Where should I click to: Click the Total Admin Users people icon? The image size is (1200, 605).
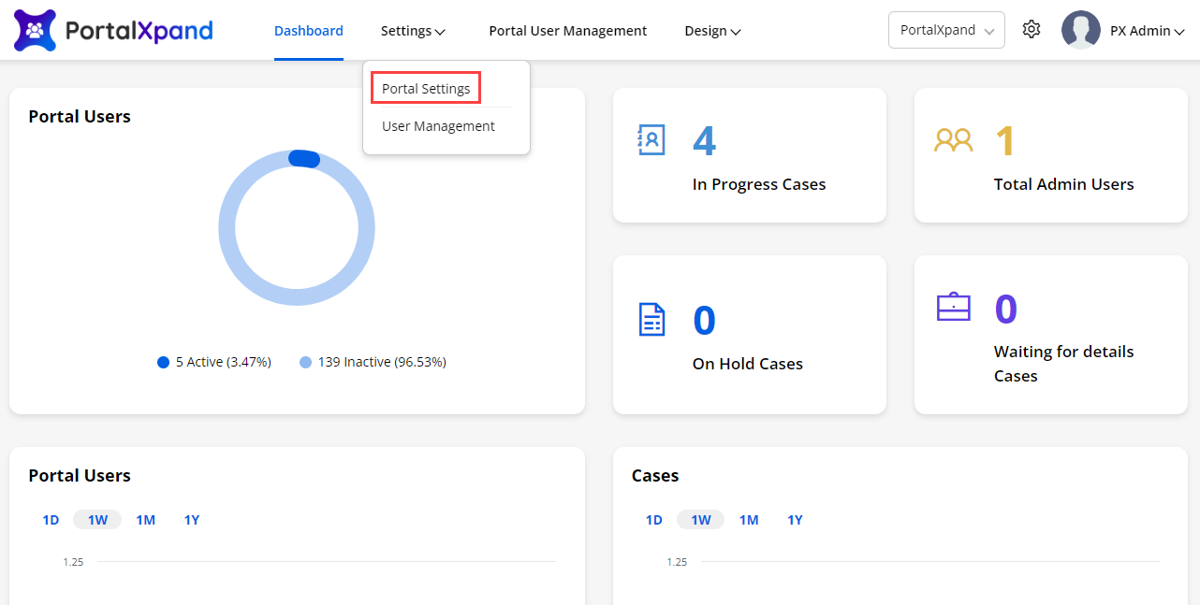tap(953, 140)
